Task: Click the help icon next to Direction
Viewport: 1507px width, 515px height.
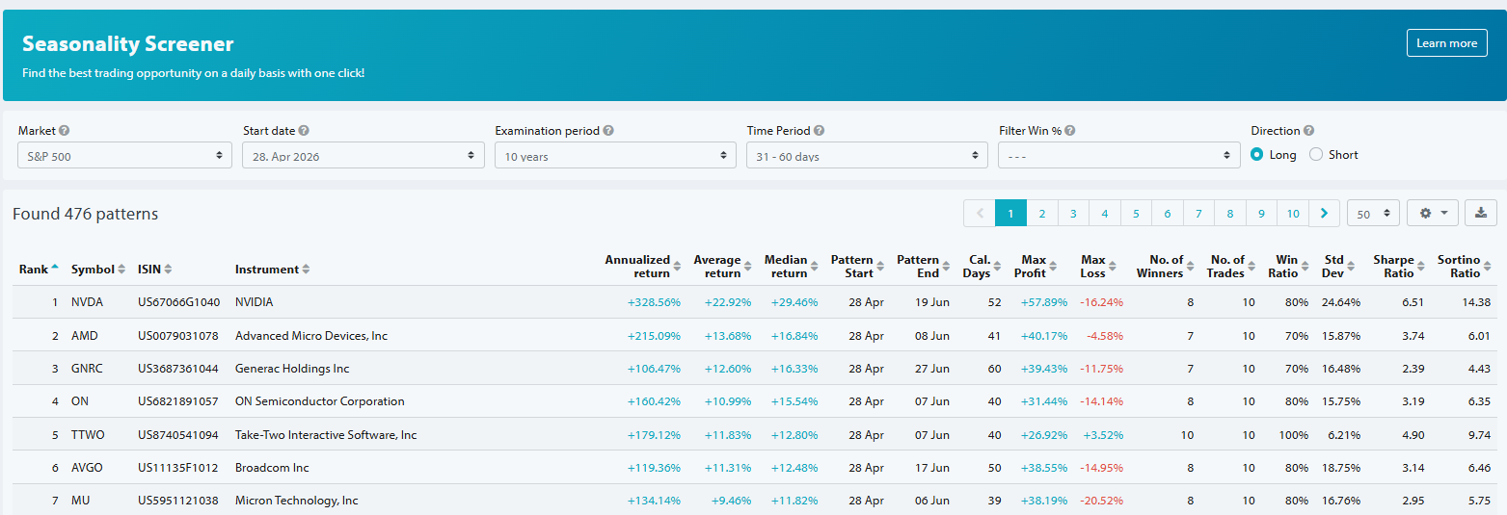Action: pyautogui.click(x=1308, y=131)
